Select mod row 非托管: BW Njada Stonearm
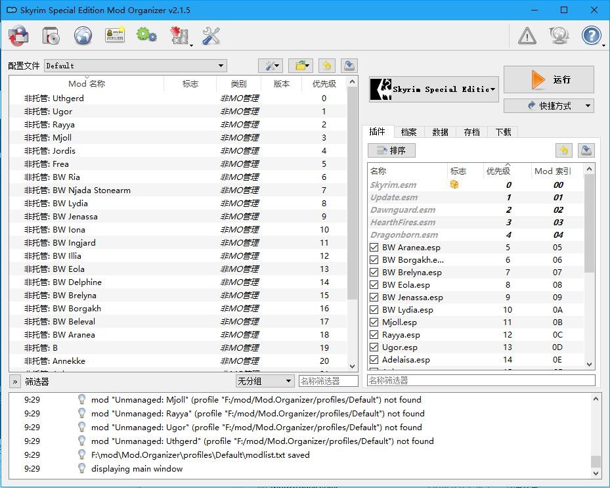Screen dimensions: 610x488 coord(177,190)
